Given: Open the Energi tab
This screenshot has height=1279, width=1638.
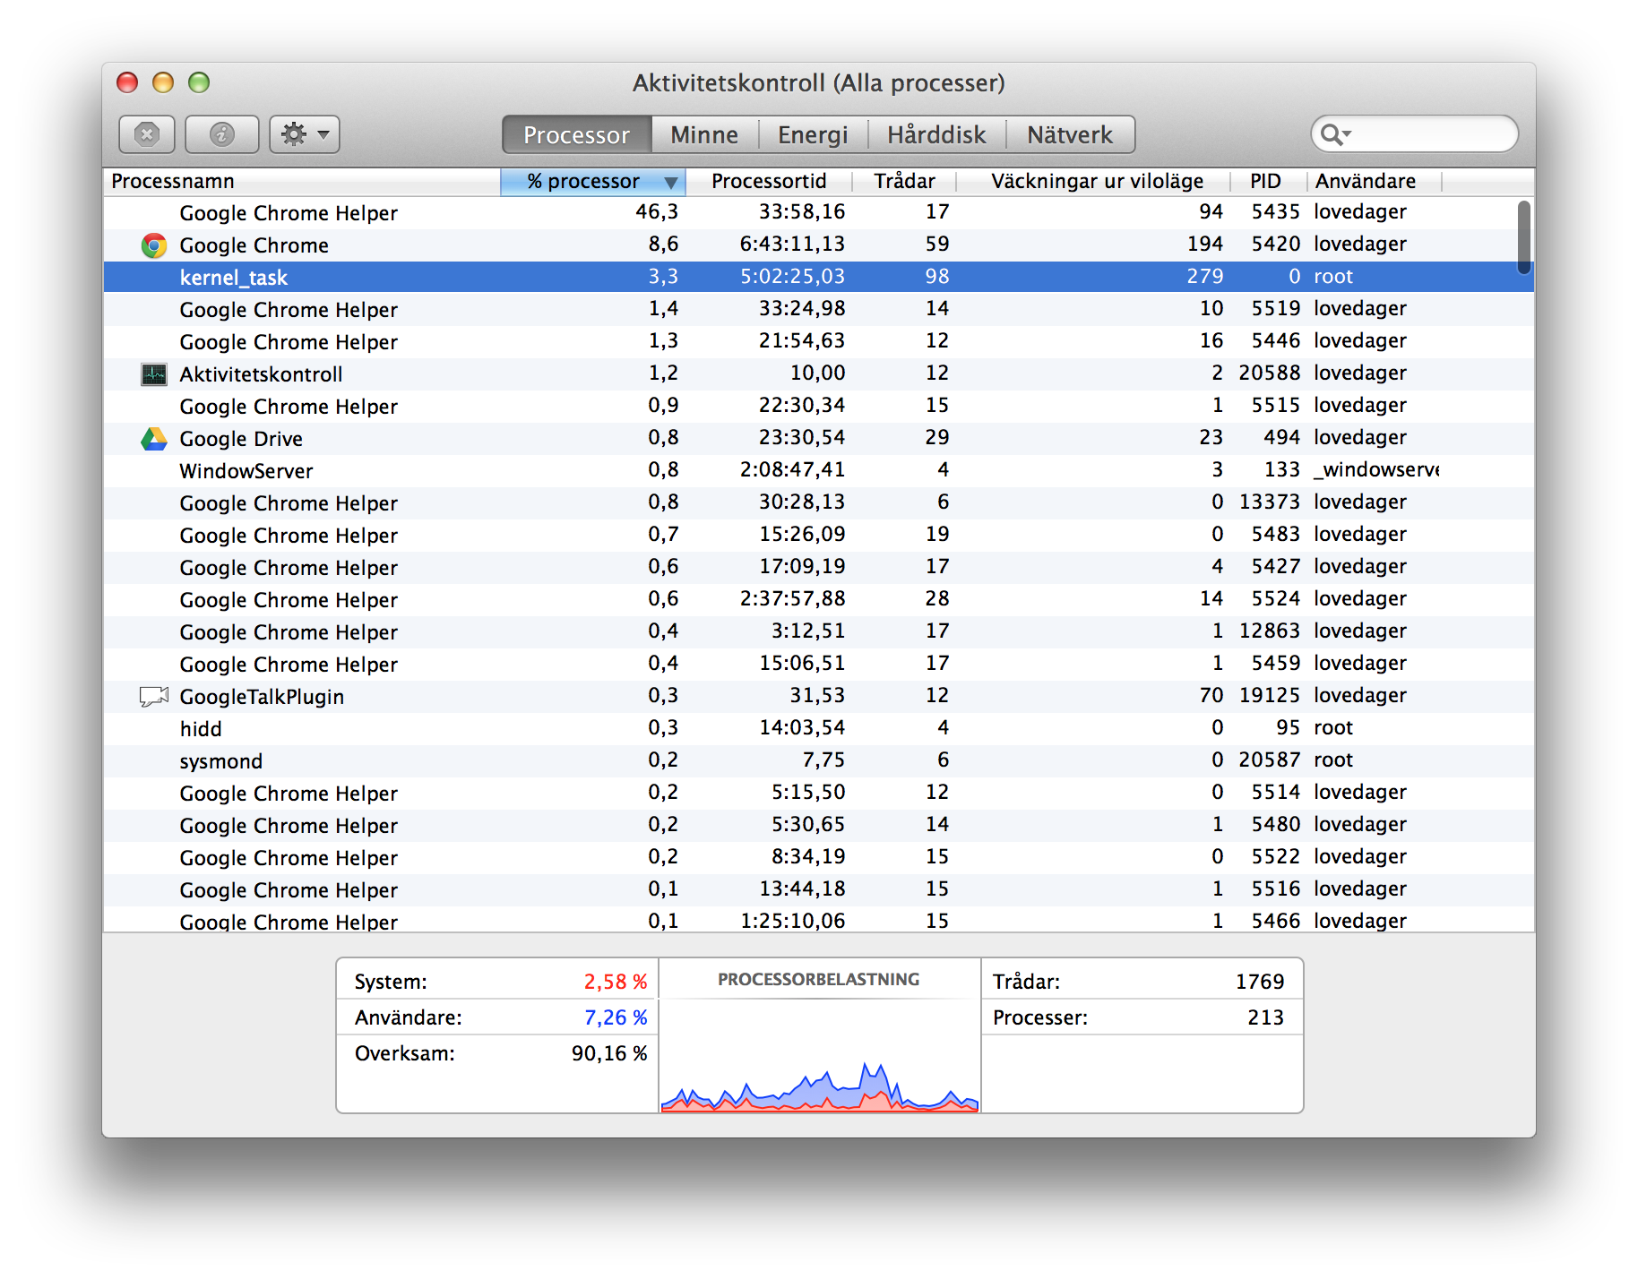Looking at the screenshot, I should pos(813,134).
